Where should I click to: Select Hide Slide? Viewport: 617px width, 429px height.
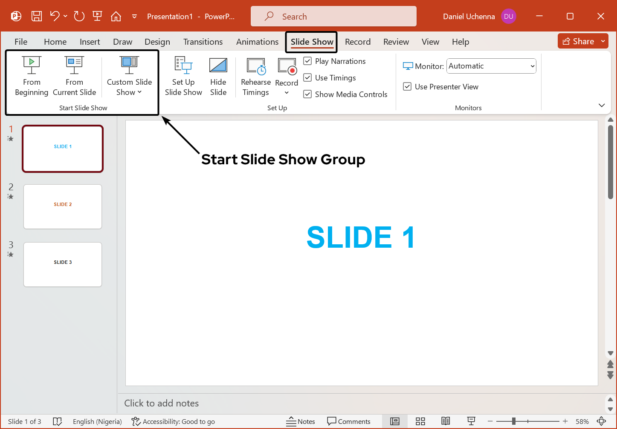point(218,76)
